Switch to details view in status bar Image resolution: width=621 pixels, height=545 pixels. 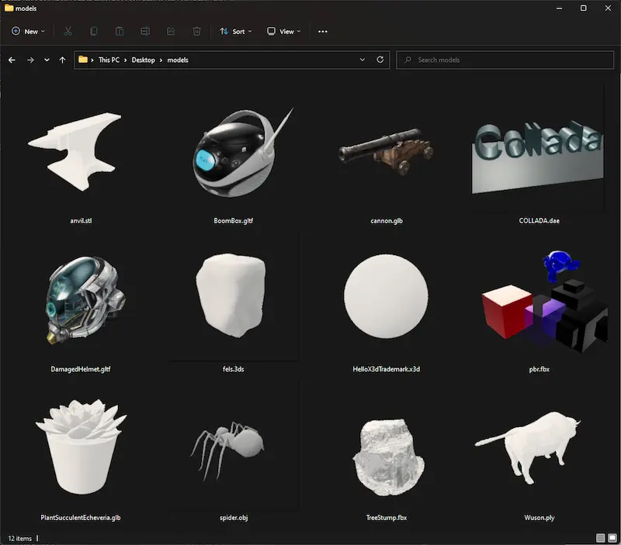[600, 538]
